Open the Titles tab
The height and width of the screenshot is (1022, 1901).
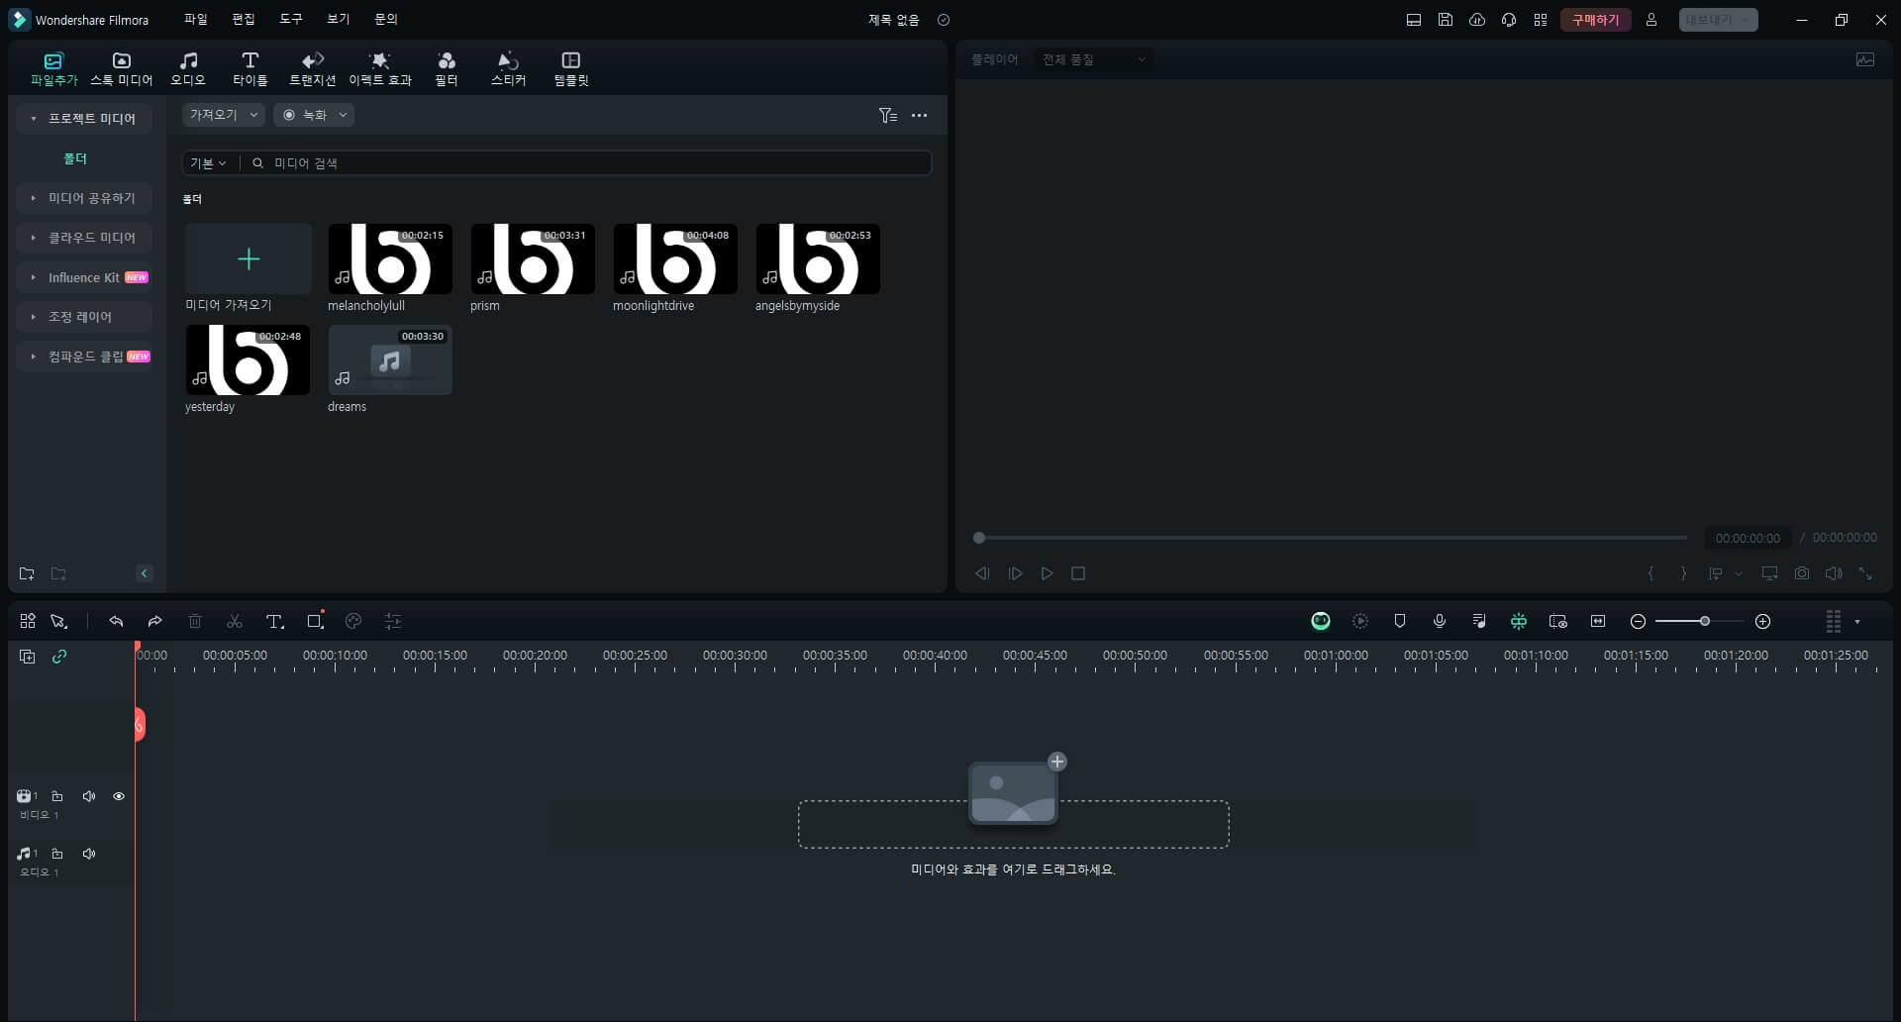250,68
